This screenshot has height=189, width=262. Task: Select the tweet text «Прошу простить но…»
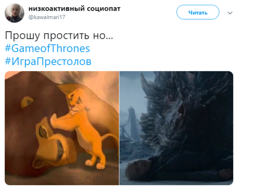[x=59, y=35]
